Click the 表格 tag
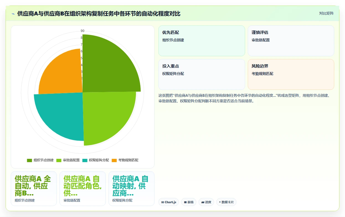Screen dimensions: 345x217 pos(189,202)
